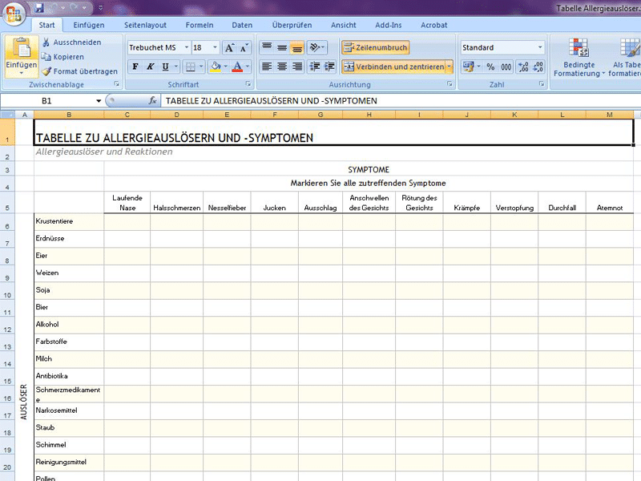Select the Krustentiere cell
641x481 pixels.
click(68, 221)
